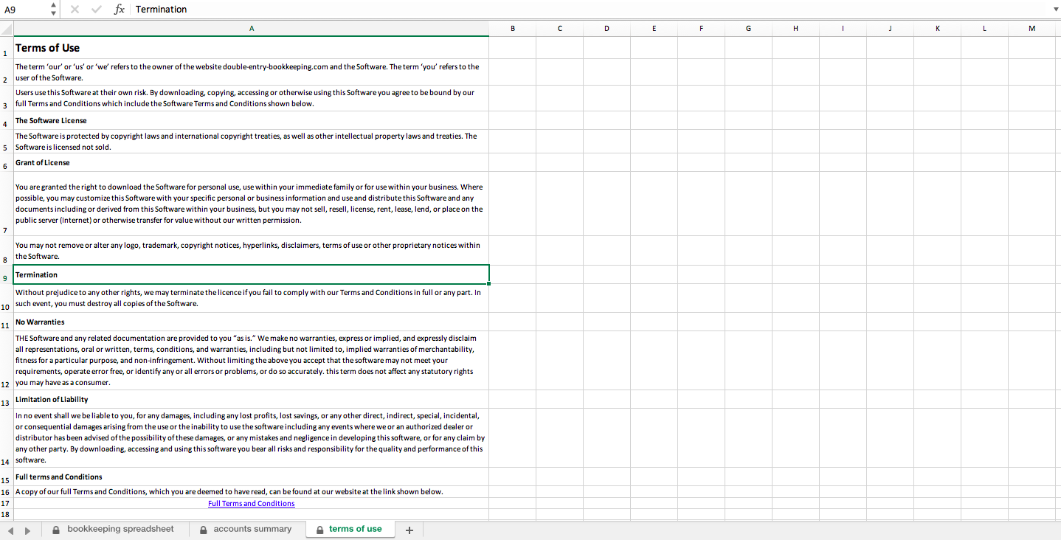Select row 1 header
Image resolution: width=1061 pixels, height=540 pixels.
pos(7,48)
